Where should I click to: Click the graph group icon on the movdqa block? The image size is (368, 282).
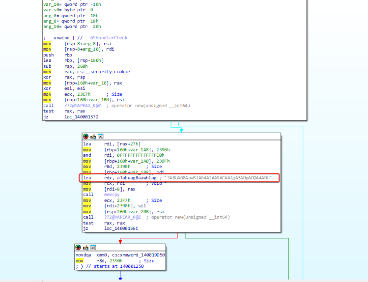pyautogui.click(x=93, y=248)
